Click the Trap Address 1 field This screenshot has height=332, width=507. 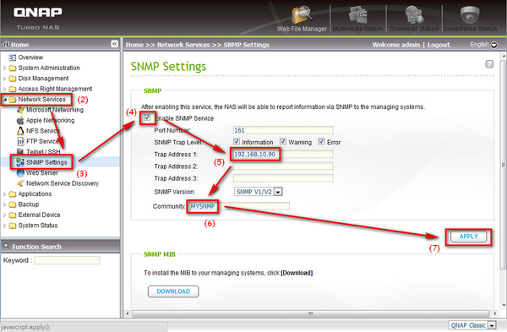(x=283, y=155)
